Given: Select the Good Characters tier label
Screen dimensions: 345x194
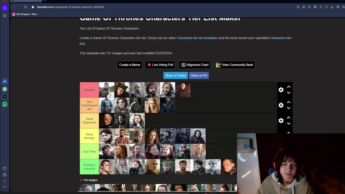Looking at the screenshot, I should (x=89, y=121).
